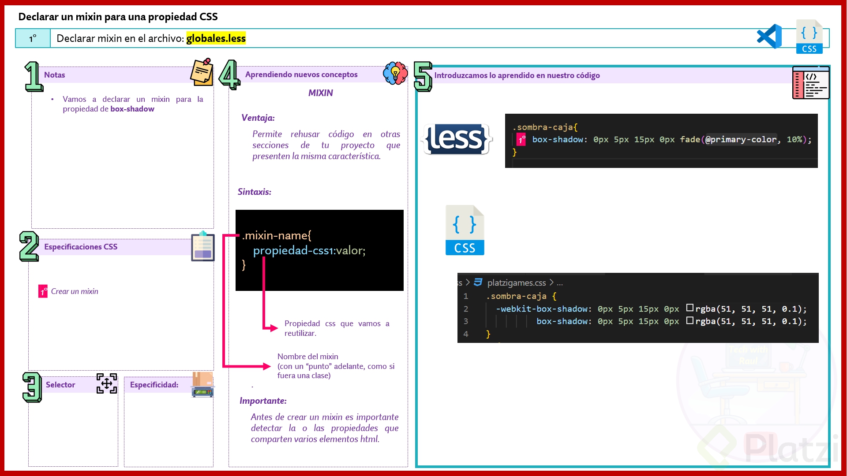The width and height of the screenshot is (847, 476).
Task: Click the brain lightbulb icon
Action: click(395, 73)
